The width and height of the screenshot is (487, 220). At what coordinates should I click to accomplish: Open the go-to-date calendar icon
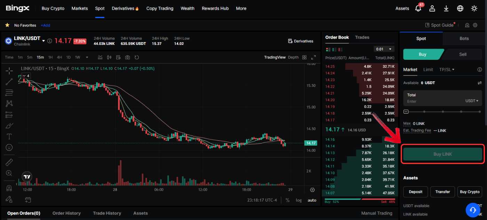pos(28,200)
